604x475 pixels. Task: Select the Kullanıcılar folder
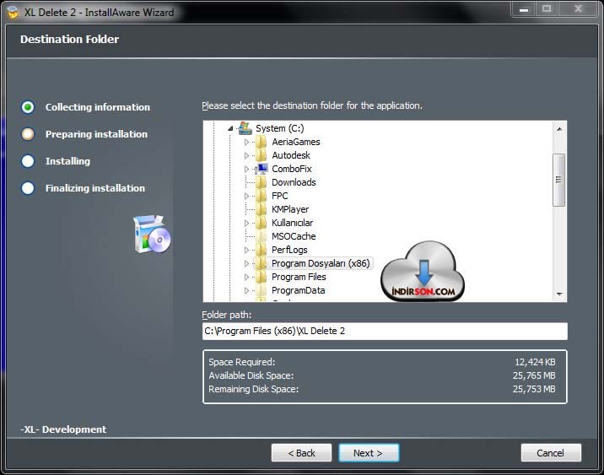click(293, 223)
